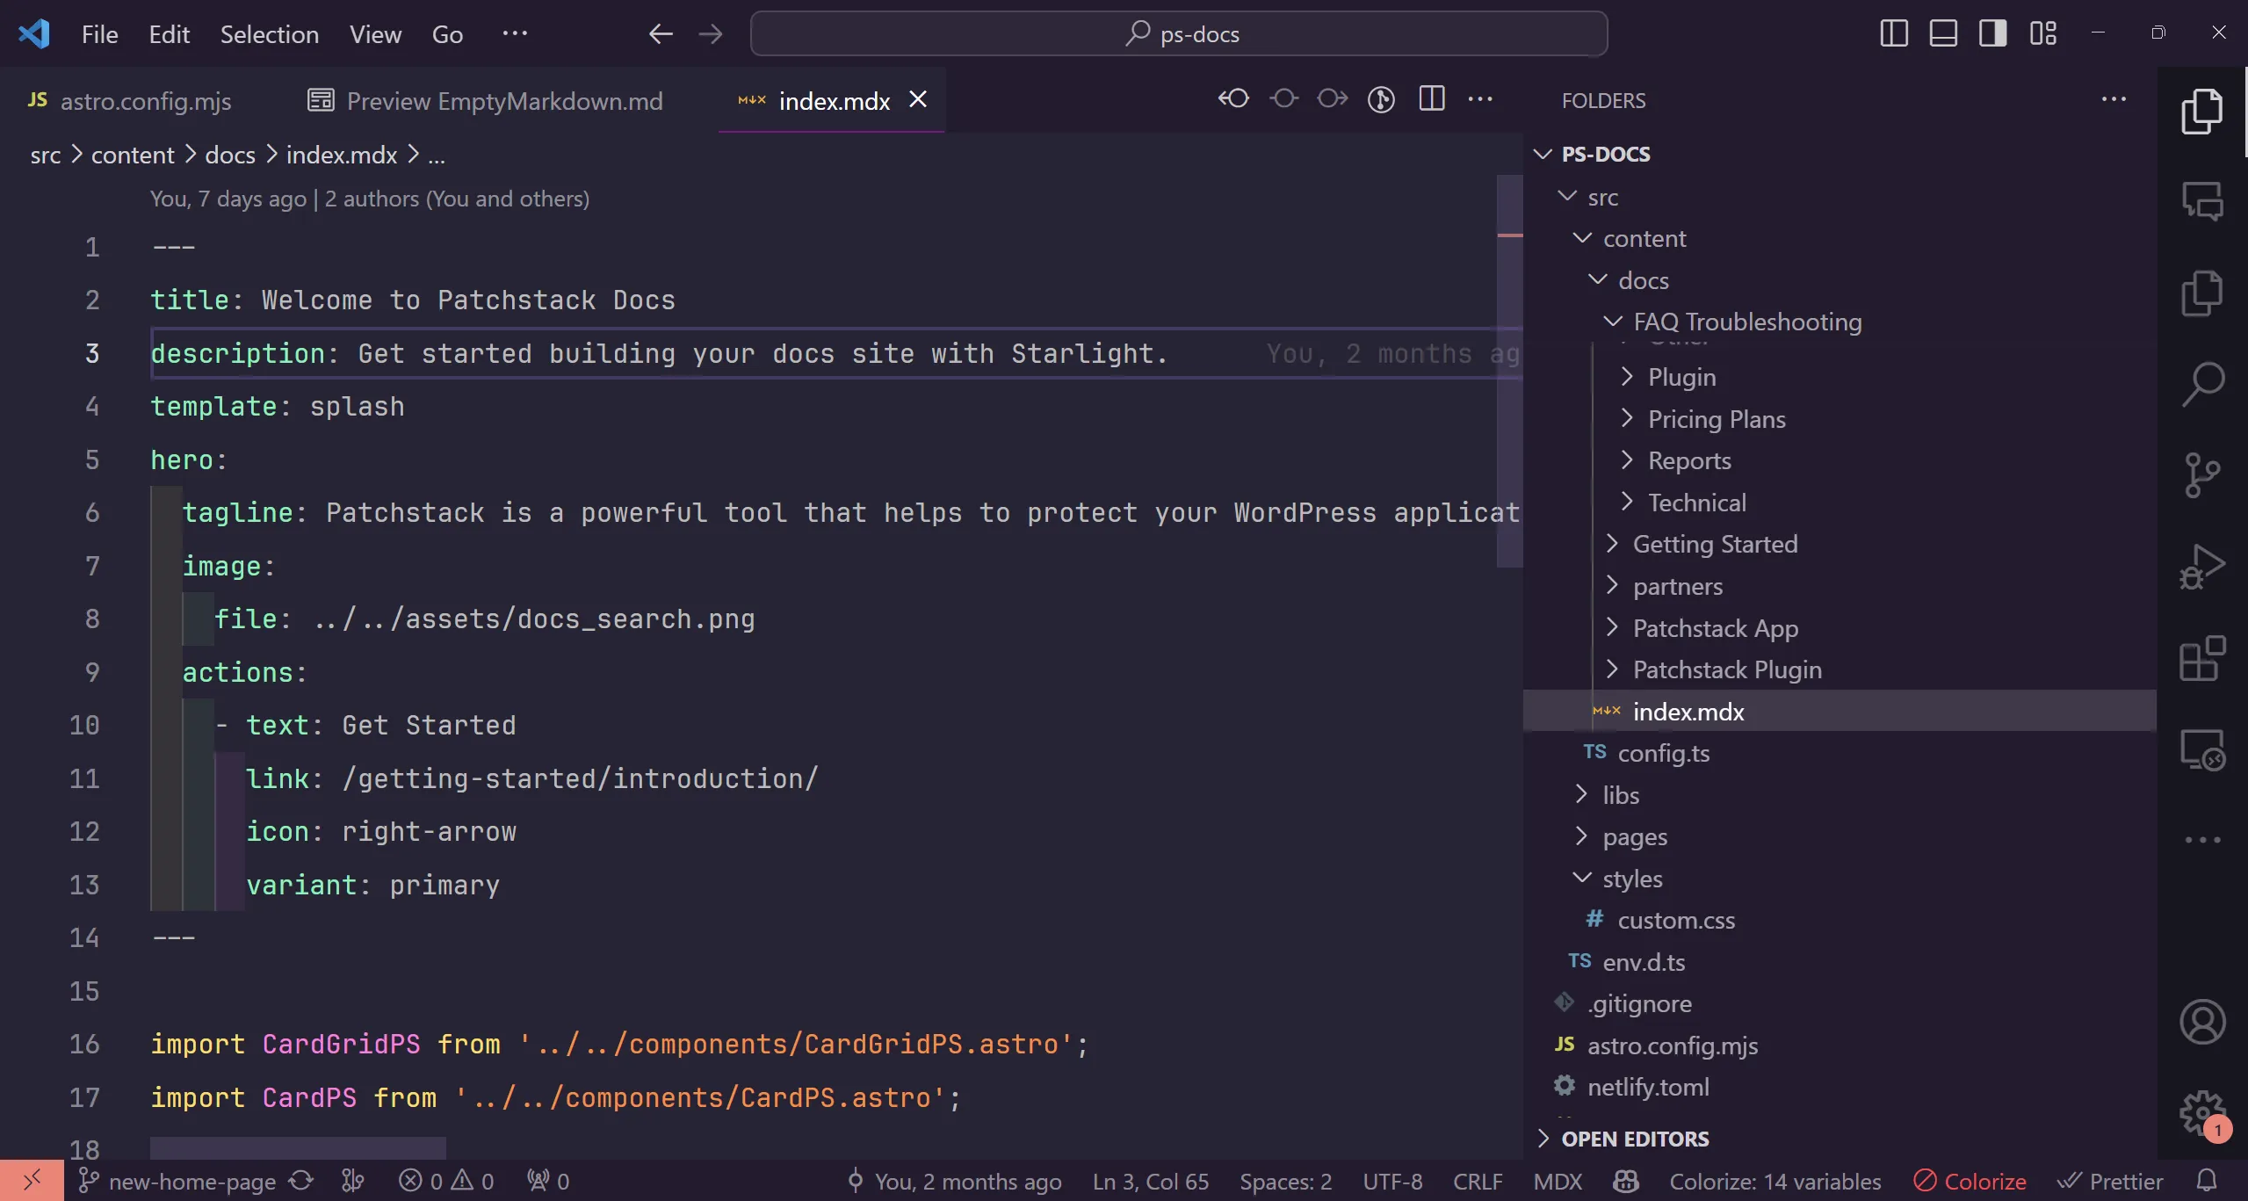Open the Search view in activity bar
Screen dimensions: 2248x1201
pos(2201,383)
